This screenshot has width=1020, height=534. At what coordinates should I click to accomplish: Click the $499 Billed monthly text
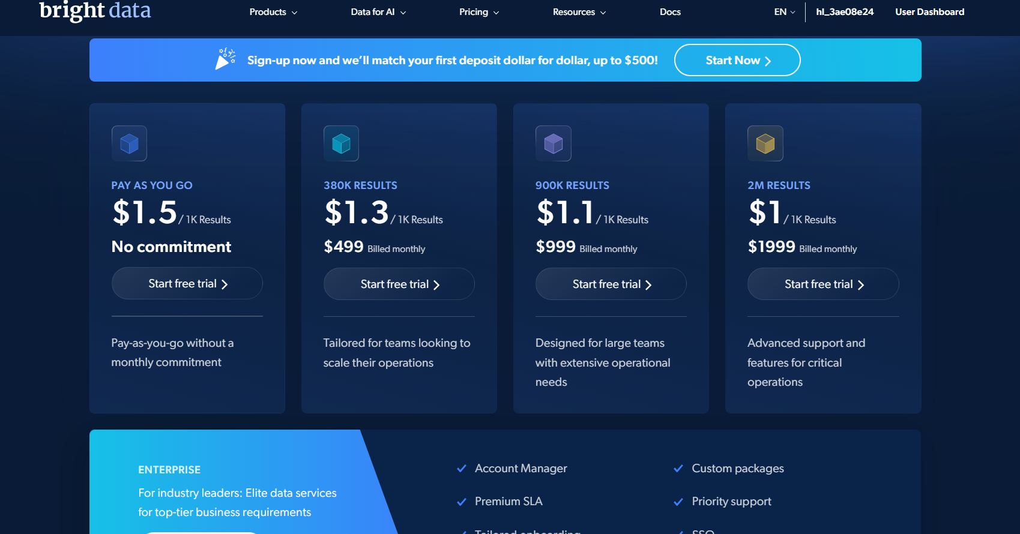point(375,247)
